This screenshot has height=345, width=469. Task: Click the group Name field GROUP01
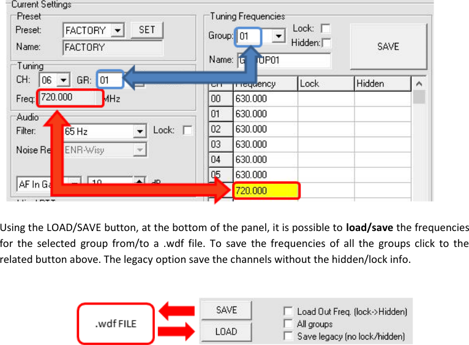coord(284,60)
